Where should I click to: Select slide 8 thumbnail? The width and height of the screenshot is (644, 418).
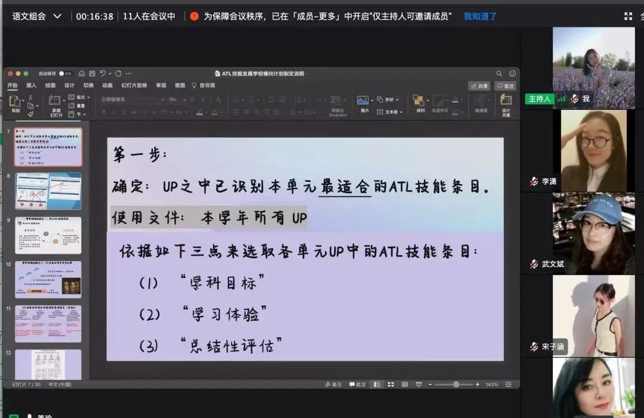(48, 191)
